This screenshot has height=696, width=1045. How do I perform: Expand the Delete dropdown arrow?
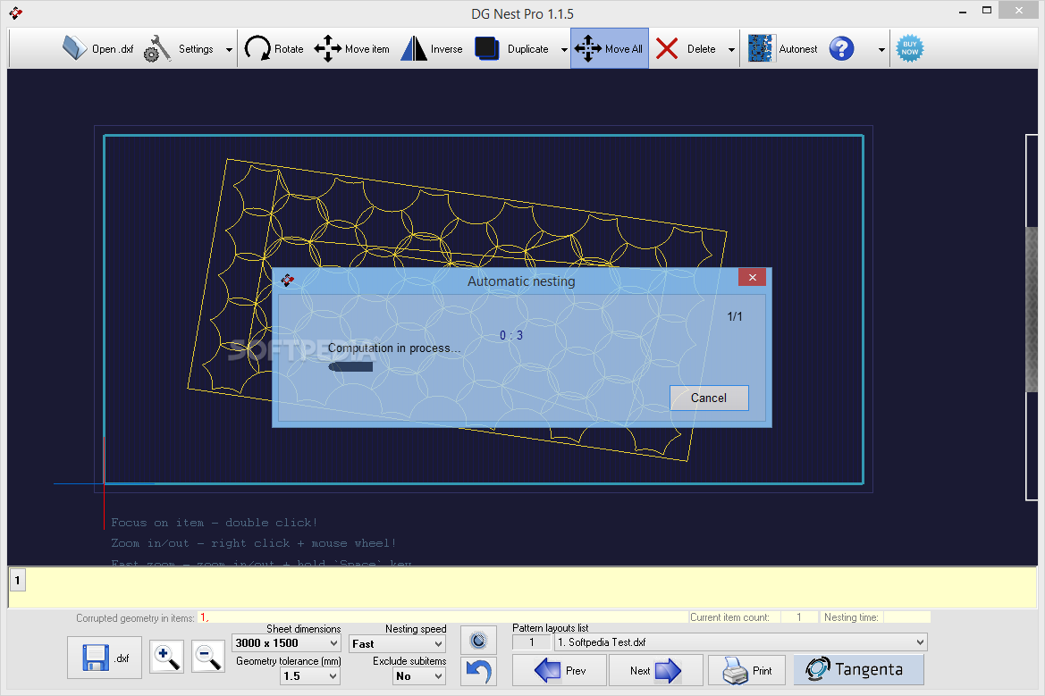tap(731, 49)
